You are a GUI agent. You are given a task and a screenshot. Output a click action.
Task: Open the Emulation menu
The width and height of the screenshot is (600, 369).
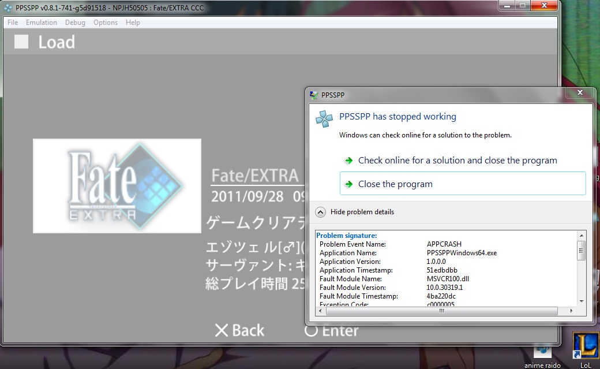coord(42,23)
